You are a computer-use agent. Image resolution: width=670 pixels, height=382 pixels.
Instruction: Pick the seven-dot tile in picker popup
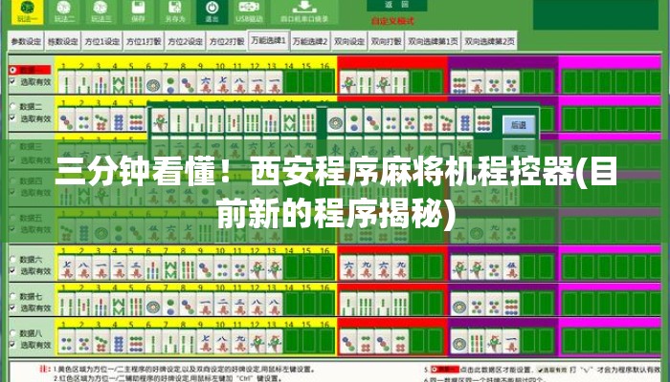tap(447, 121)
